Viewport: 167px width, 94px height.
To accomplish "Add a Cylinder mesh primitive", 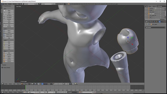I will (x=8, y=19).
